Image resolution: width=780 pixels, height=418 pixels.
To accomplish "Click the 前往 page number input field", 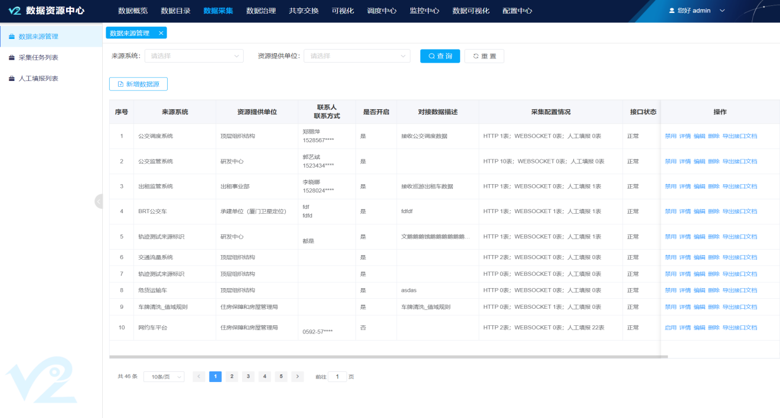I will click(337, 377).
